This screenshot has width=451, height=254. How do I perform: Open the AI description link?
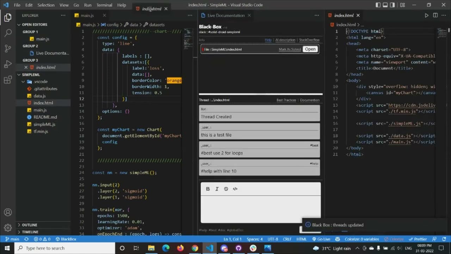[285, 40]
